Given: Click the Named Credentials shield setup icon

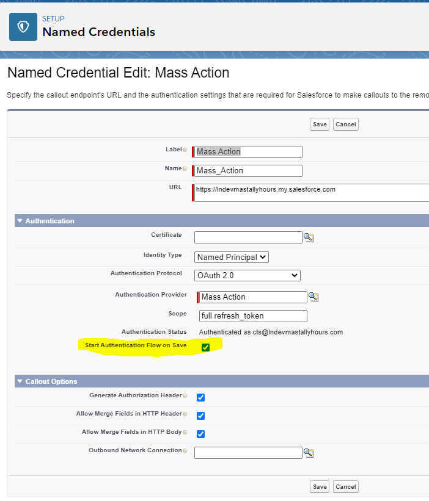Looking at the screenshot, I should (22, 27).
